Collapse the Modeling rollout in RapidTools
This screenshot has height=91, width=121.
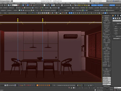point(107,19)
